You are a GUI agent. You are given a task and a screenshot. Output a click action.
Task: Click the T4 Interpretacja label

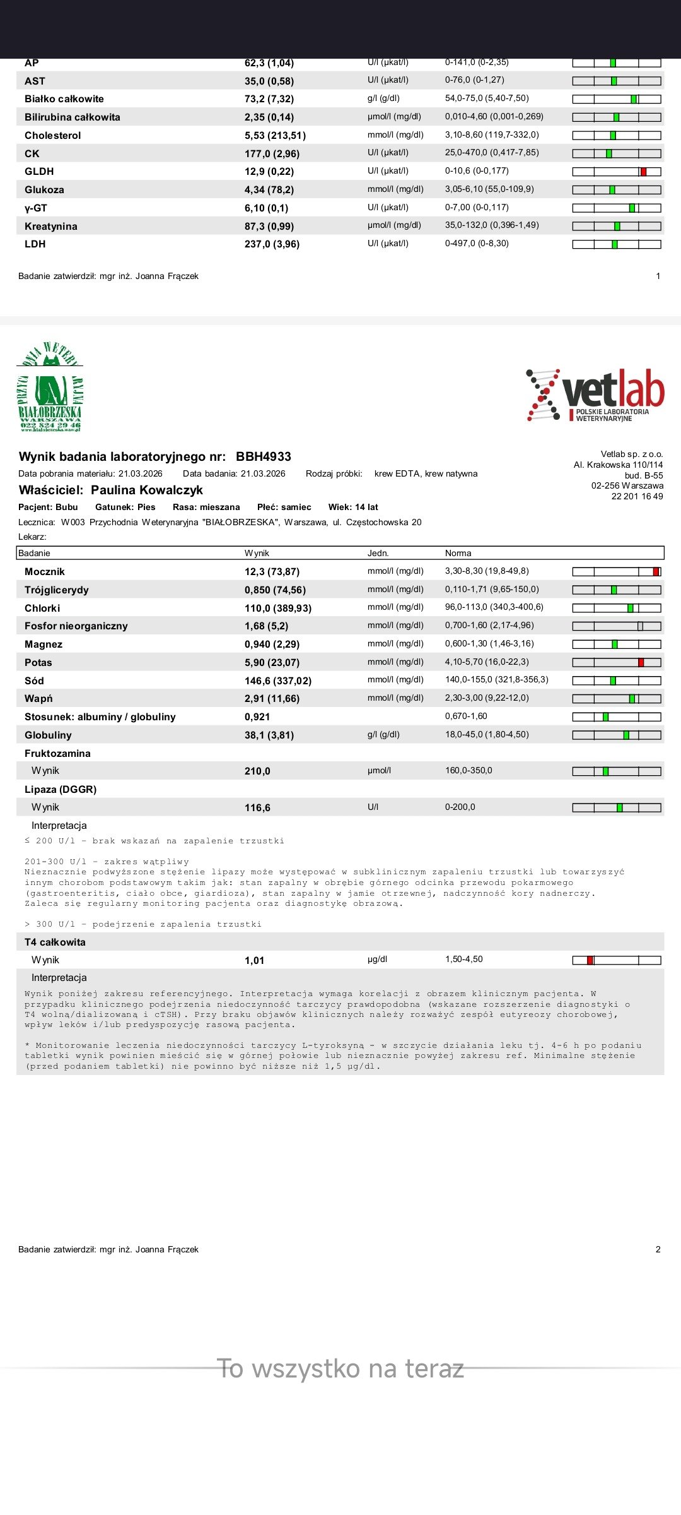pos(59,978)
